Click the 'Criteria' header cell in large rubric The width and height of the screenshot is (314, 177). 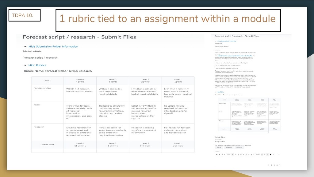48,81
